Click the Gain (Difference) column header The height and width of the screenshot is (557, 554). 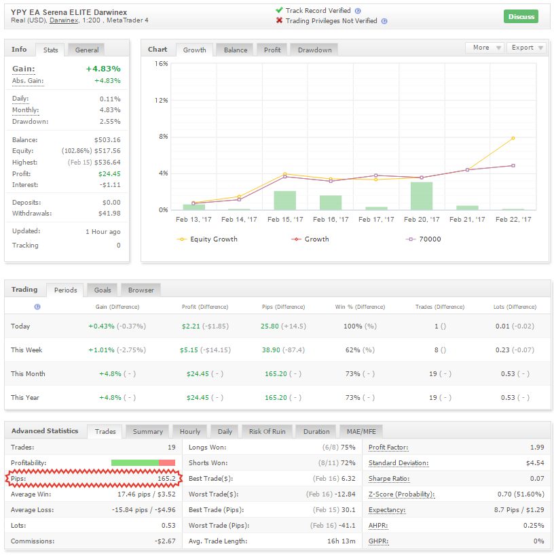pos(117,307)
